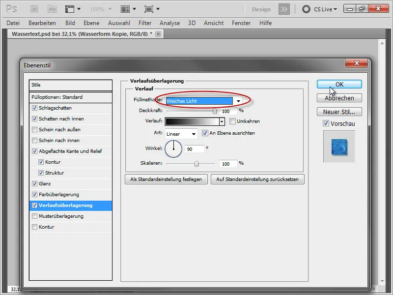Show more workspaces with double-arrow icon
The height and width of the screenshot is (295, 393).
tap(284, 9)
